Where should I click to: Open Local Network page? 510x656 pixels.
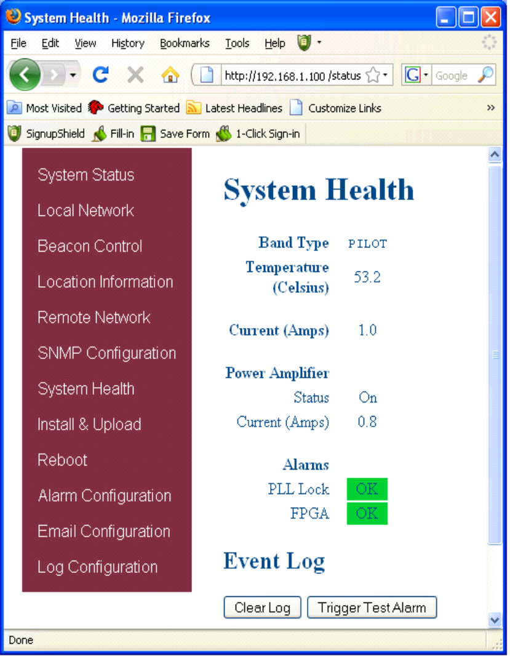86,210
